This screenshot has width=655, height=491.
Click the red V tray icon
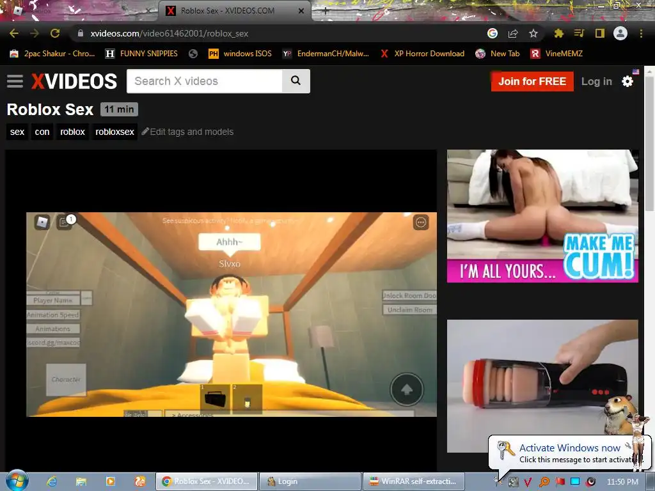(x=528, y=482)
